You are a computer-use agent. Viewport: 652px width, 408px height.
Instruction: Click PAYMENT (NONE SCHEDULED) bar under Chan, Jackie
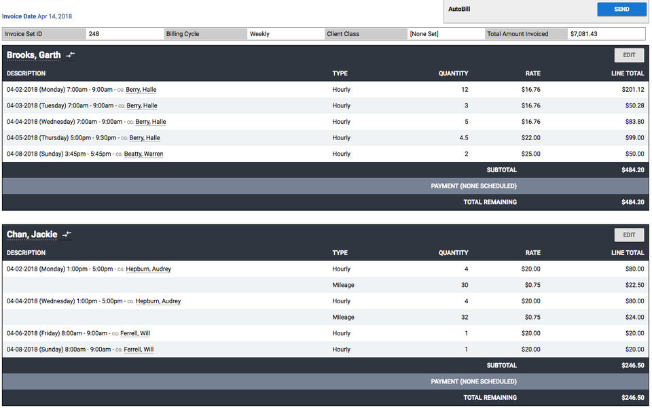click(x=325, y=381)
